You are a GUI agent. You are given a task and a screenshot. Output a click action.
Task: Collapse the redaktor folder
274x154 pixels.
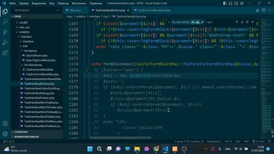36,32
